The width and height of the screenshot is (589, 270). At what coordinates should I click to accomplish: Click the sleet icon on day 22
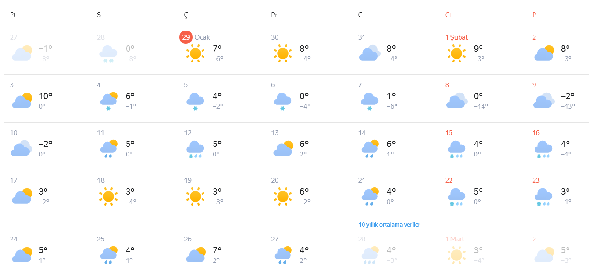click(456, 197)
